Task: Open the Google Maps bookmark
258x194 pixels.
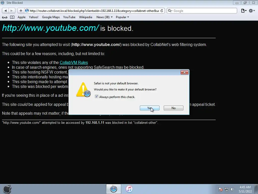Action: (51, 17)
